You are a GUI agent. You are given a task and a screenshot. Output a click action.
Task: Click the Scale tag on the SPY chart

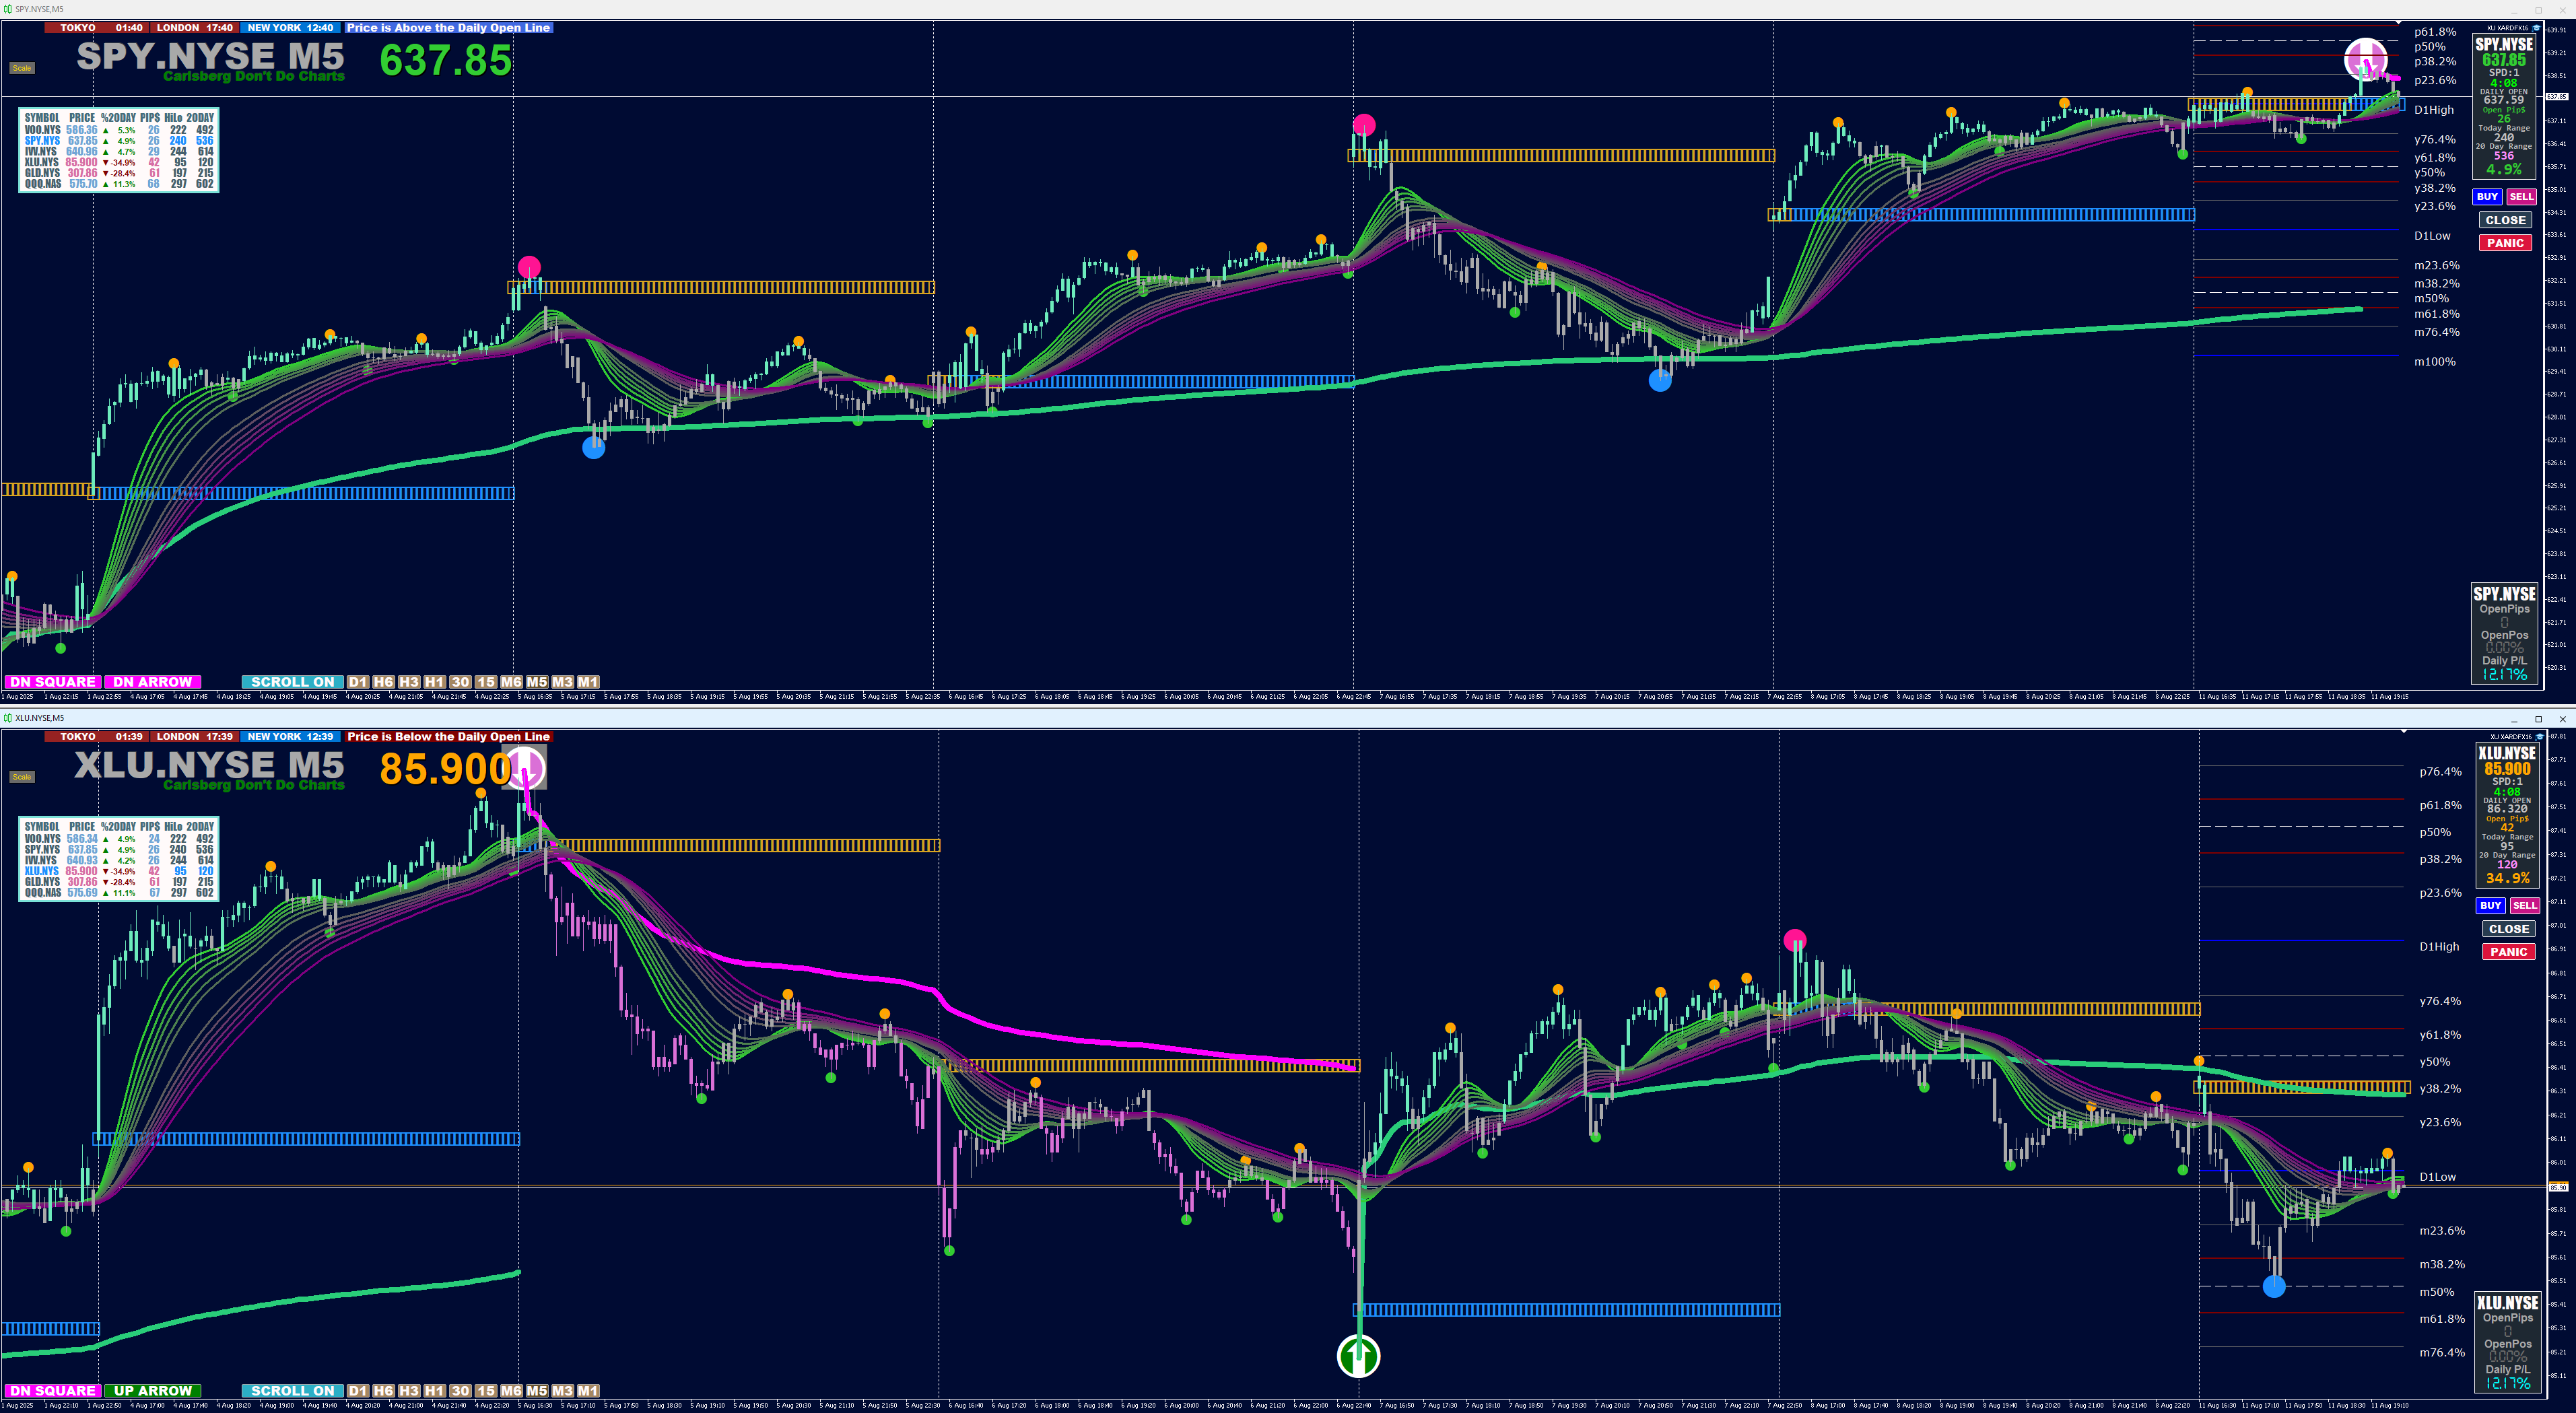point(22,68)
